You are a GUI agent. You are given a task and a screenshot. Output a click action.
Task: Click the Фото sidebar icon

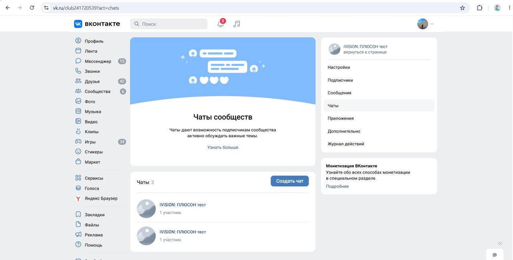[78, 101]
